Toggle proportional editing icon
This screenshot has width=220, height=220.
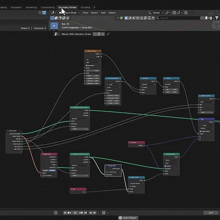(186, 13)
